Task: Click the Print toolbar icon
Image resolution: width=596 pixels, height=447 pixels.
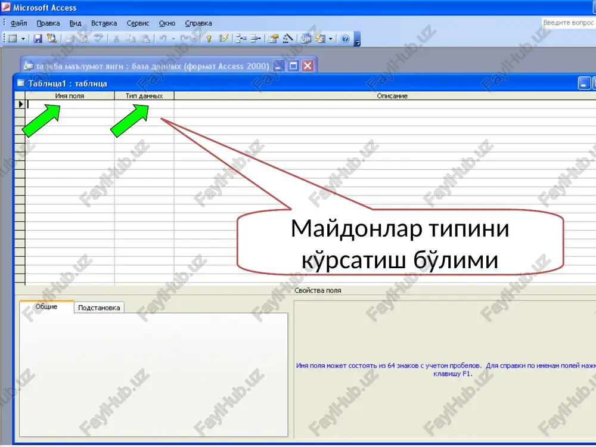Action: point(70,38)
